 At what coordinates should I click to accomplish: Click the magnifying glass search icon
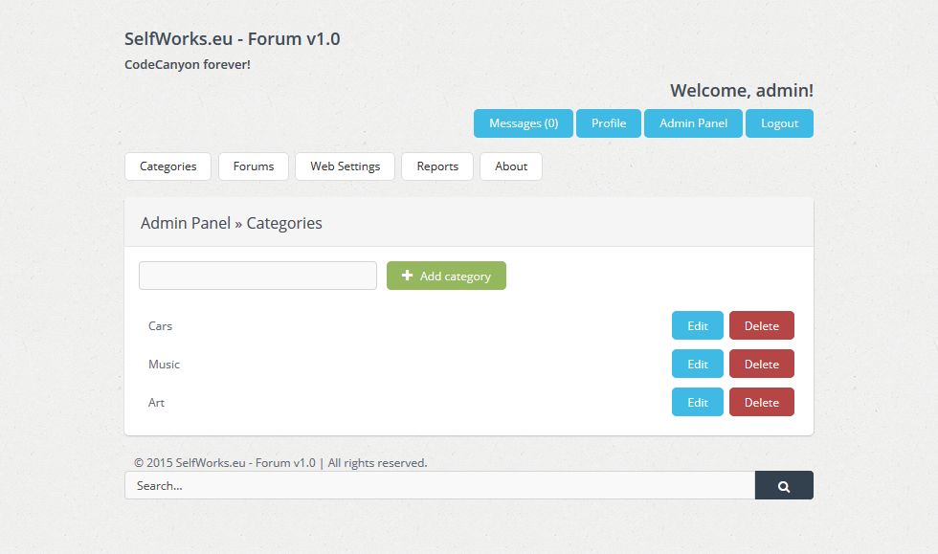[x=784, y=486]
